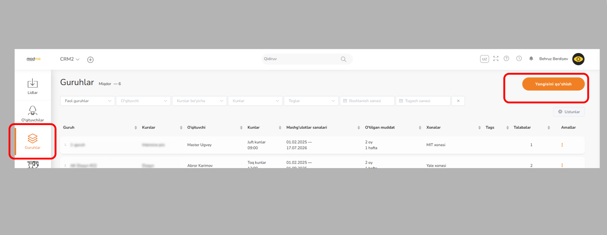Click the plus icon next to CRM2

point(90,59)
